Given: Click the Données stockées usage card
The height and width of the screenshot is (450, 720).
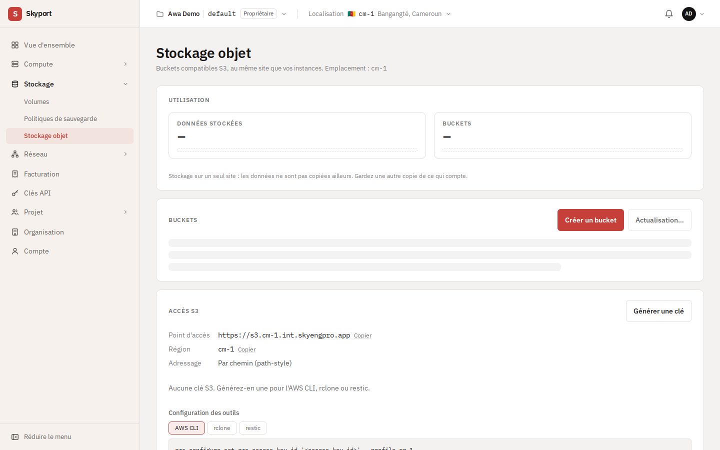Looking at the screenshot, I should pyautogui.click(x=297, y=135).
